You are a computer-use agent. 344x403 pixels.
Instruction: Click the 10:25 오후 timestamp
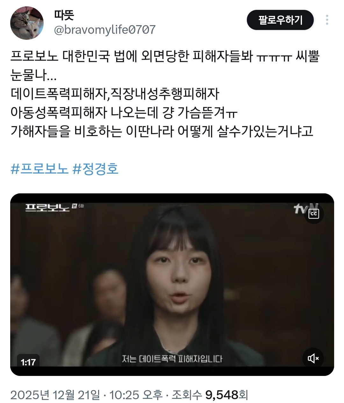136,395
